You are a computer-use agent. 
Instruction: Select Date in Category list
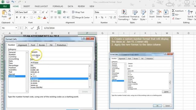tap(11, 61)
